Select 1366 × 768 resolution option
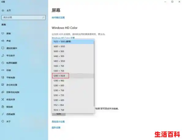This screenshot has height=140, width=182. [73, 66]
